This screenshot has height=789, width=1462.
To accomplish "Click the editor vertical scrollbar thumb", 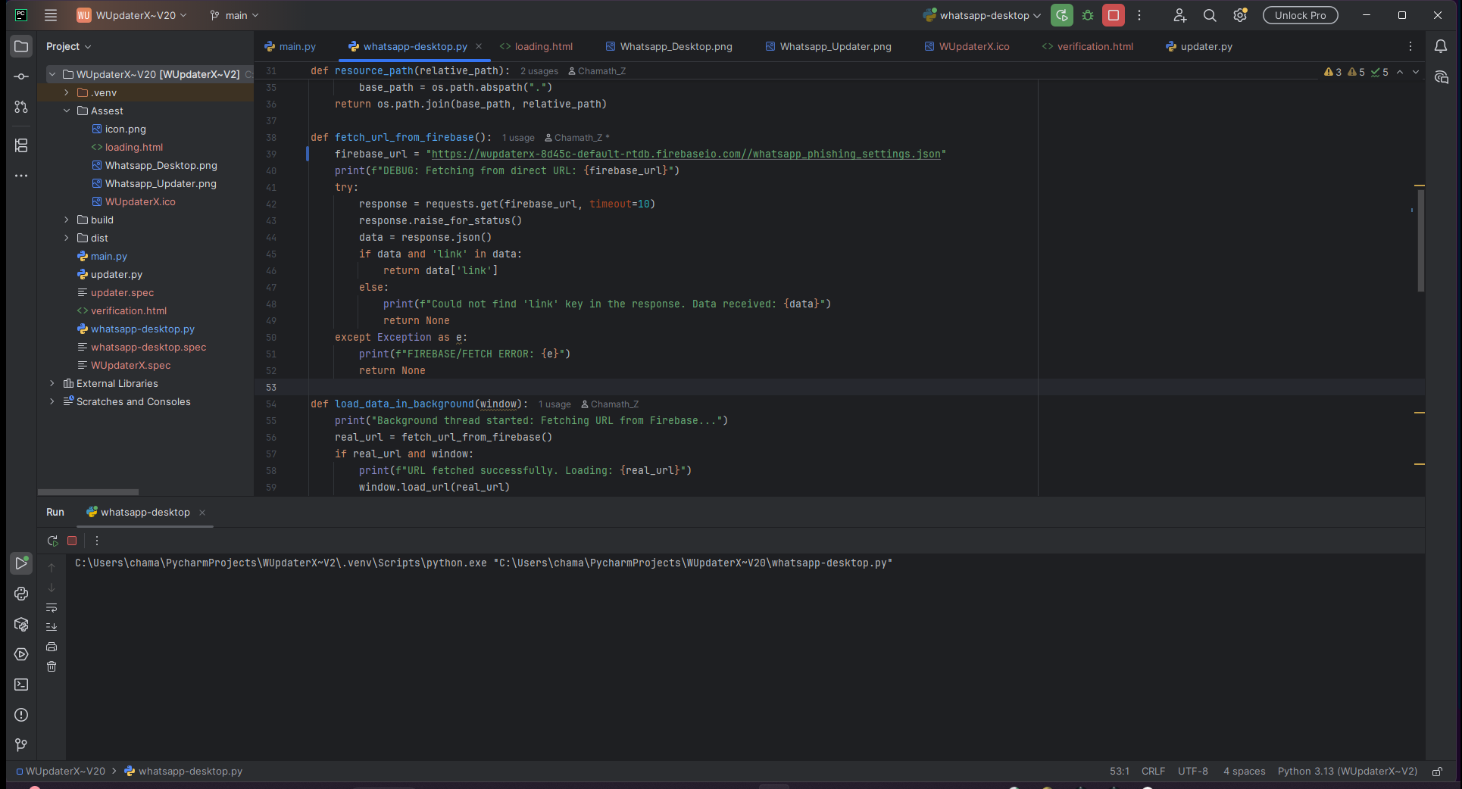I will pos(1421,240).
